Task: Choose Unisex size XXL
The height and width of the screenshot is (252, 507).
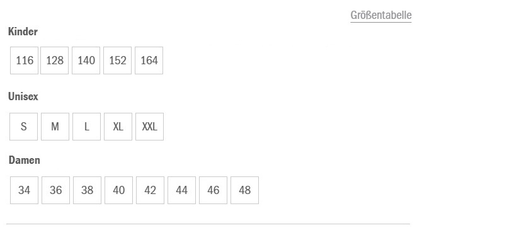Action: pos(149,127)
